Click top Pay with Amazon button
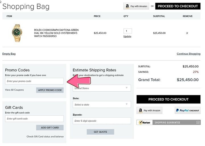The height and width of the screenshot is (146, 205). [x=136, y=6]
